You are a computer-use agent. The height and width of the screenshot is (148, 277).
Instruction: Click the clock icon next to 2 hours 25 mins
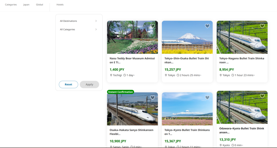(178, 75)
